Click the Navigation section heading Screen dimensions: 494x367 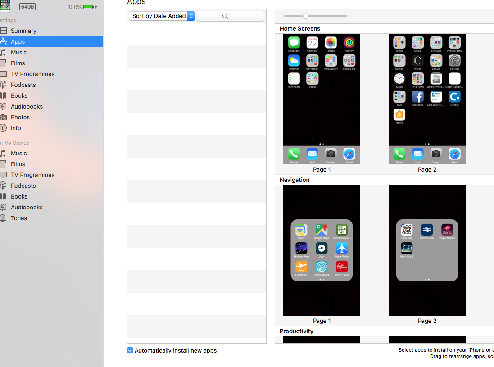pos(294,180)
